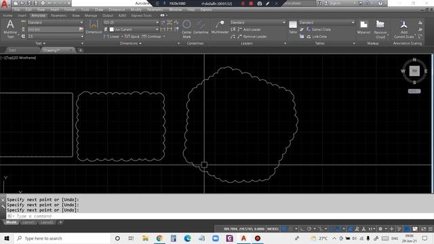The image size is (434, 244).
Task: Toggle grid display in status bar
Action: [284, 229]
